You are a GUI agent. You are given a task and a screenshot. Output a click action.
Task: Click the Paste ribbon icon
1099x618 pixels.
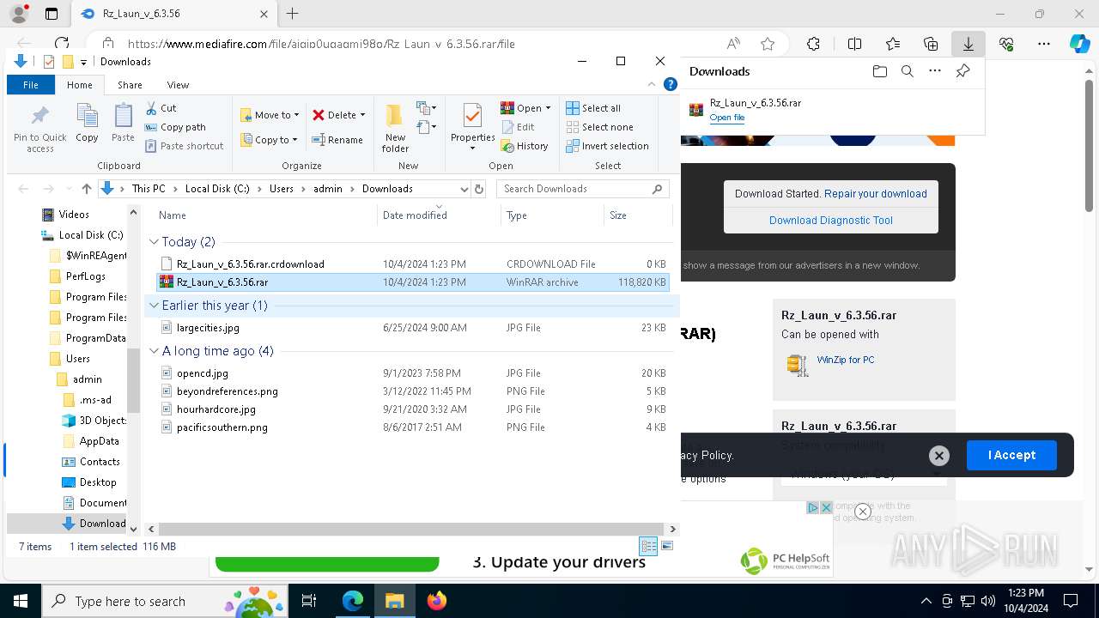point(123,123)
